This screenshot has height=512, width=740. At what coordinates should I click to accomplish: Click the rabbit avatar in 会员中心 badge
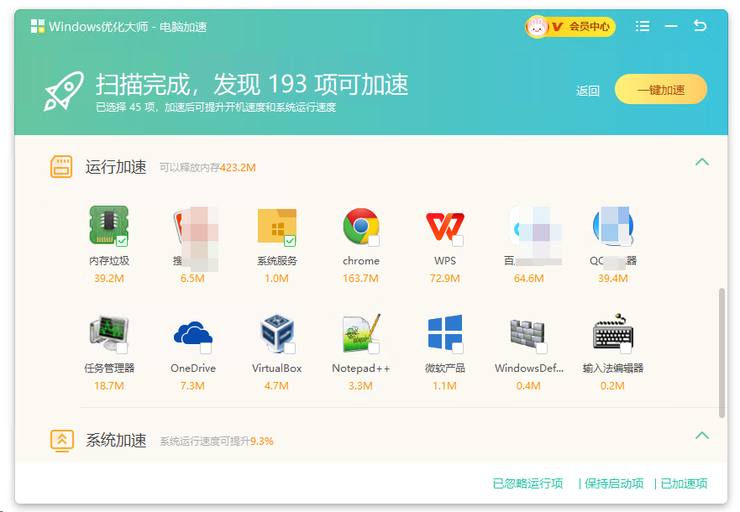pyautogui.click(x=536, y=26)
